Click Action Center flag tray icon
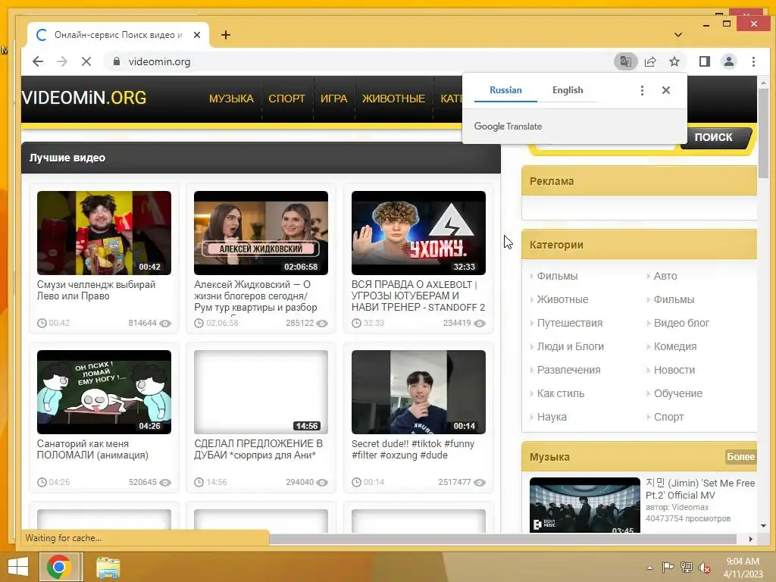The width and height of the screenshot is (776, 582). 668,568
